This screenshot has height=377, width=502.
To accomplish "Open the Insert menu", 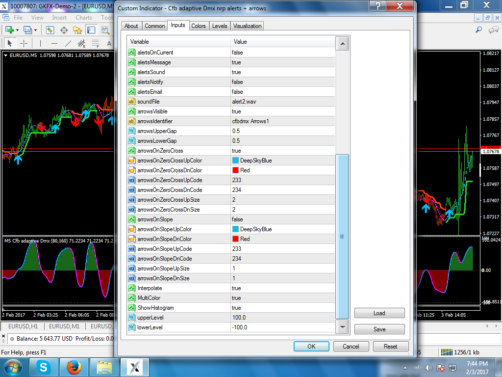I will (59, 18).
